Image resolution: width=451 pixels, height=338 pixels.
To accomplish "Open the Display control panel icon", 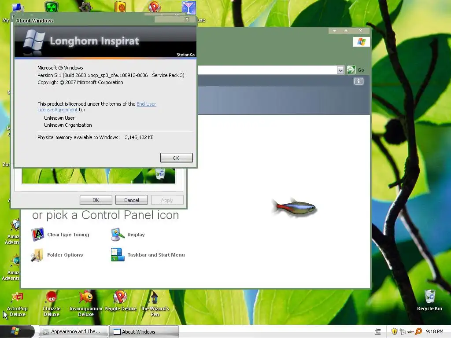I will click(128, 235).
